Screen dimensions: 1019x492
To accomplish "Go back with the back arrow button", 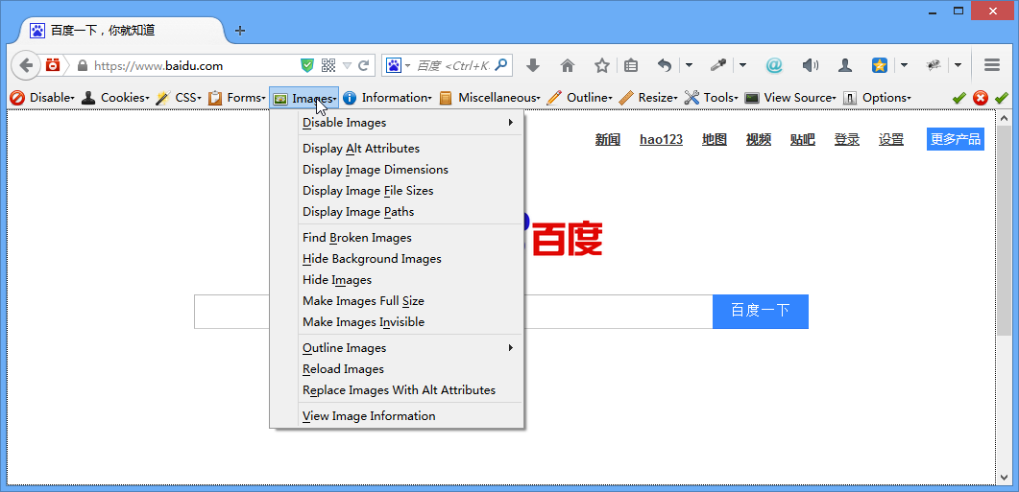I will click(26, 65).
